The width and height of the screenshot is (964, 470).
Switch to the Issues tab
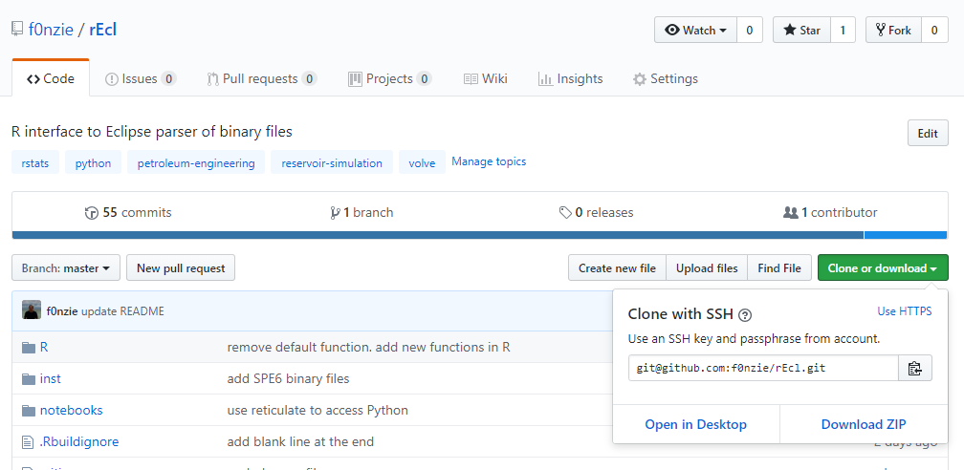click(141, 79)
